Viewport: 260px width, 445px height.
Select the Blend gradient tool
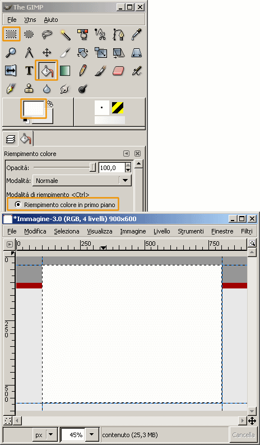pos(64,70)
